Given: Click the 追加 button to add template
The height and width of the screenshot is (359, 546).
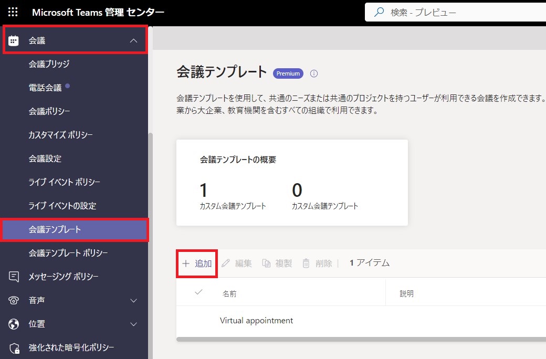Looking at the screenshot, I should point(197,263).
